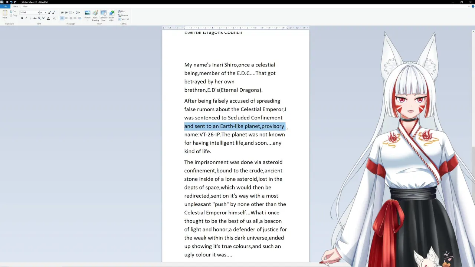The height and width of the screenshot is (267, 475).
Task: Align text to the left
Action: (62, 18)
